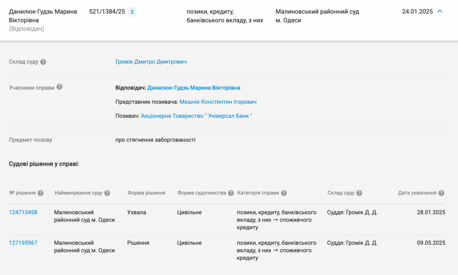Click help icon beside Учасники справи
The width and height of the screenshot is (458, 275).
pyautogui.click(x=59, y=87)
